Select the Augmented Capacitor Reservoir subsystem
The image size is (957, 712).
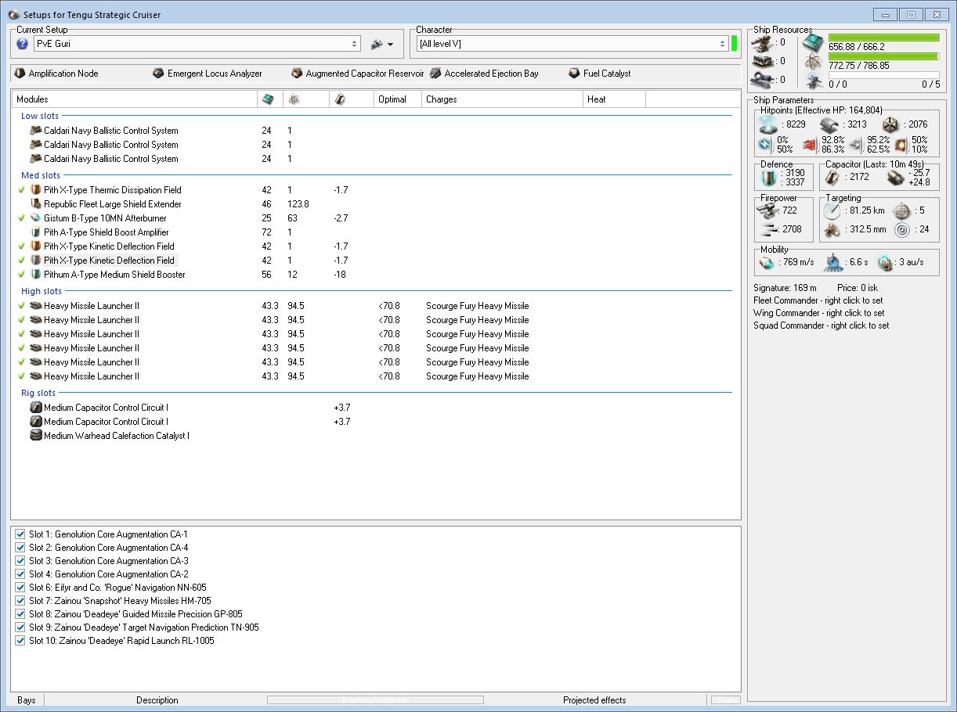point(357,74)
